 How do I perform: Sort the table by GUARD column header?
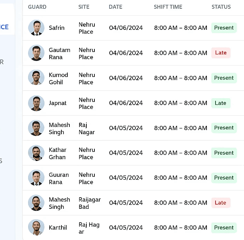pos(37,7)
